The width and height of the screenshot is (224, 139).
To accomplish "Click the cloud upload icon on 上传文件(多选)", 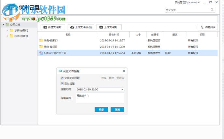I will pyautogui.click(x=72, y=27).
